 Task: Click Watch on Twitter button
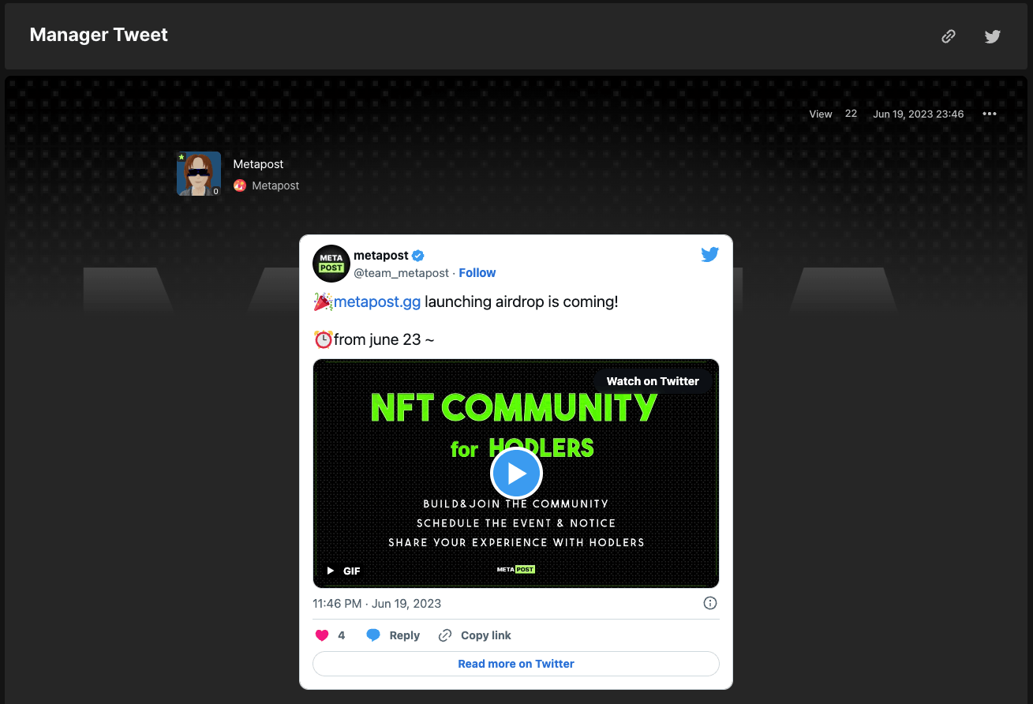(653, 381)
